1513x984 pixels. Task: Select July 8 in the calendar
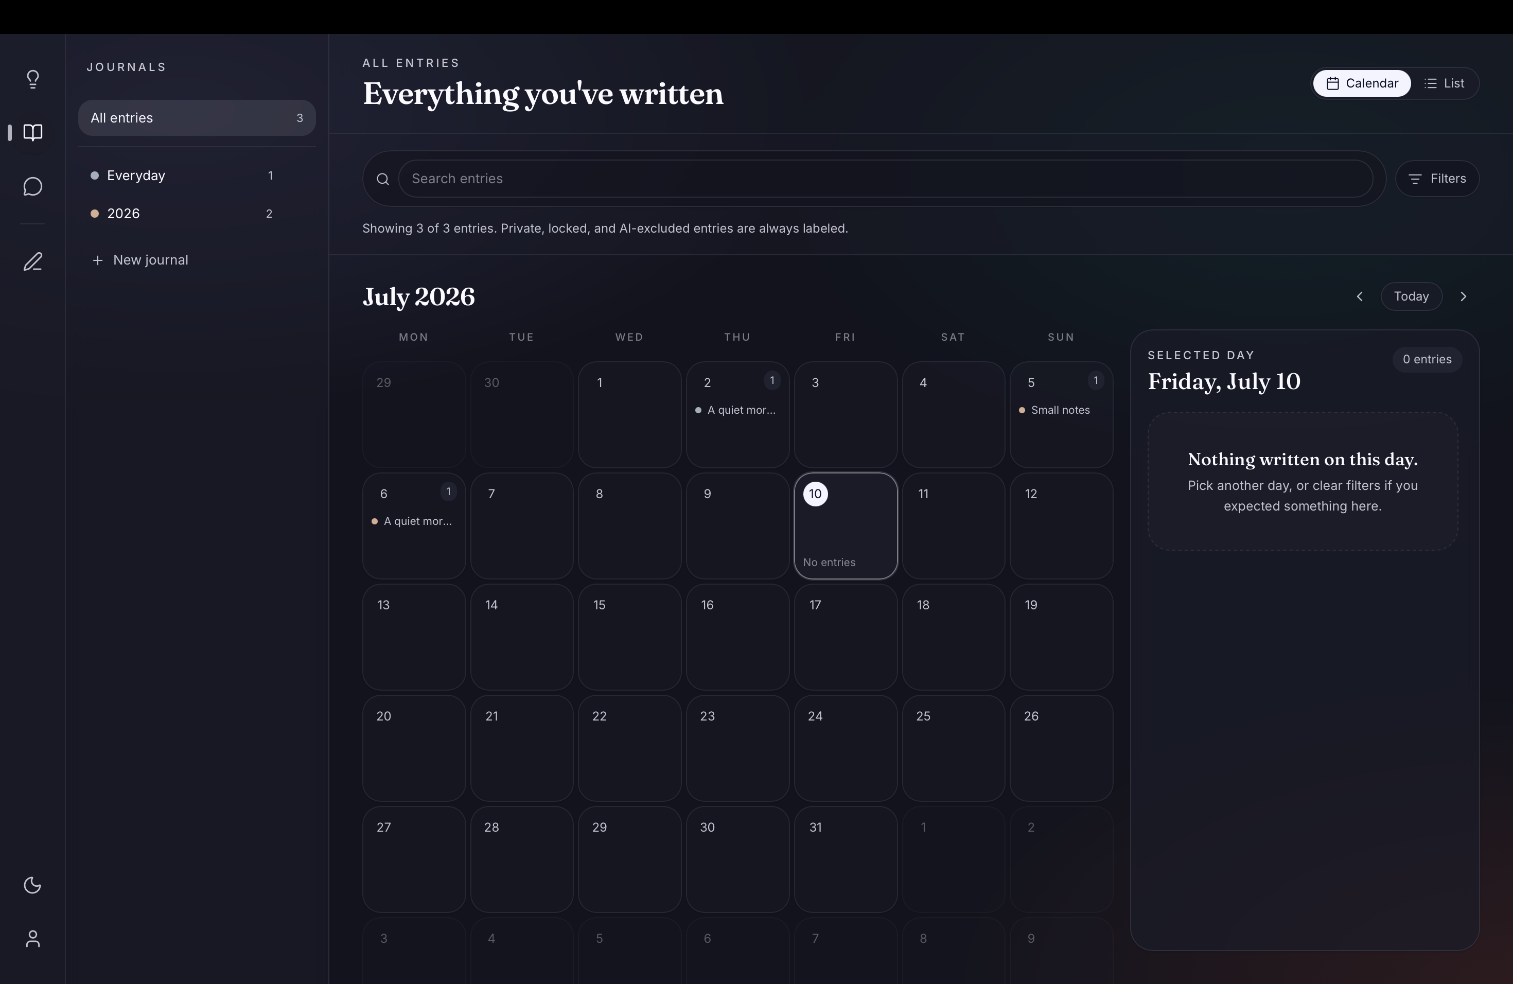pyautogui.click(x=629, y=525)
